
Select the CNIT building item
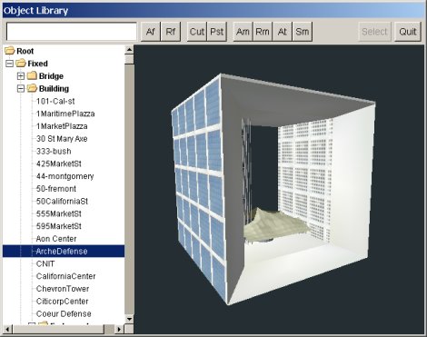point(45,263)
